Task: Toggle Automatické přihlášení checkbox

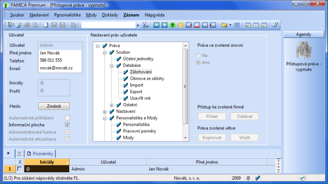Action: pyautogui.click(x=67, y=118)
